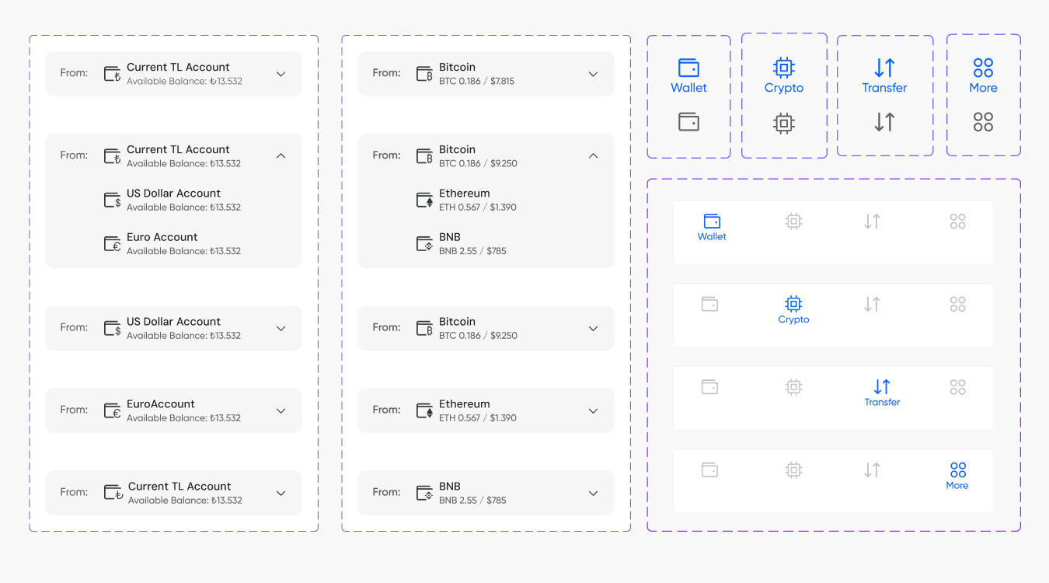1049x583 pixels.
Task: Click transfer arrows in the Crypto-active tab bar
Action: pos(872,305)
